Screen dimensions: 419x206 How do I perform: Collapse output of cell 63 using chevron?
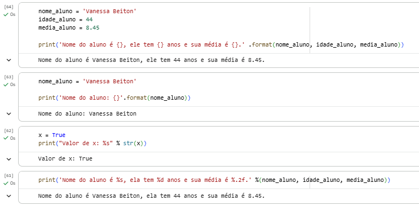[x=9, y=114]
